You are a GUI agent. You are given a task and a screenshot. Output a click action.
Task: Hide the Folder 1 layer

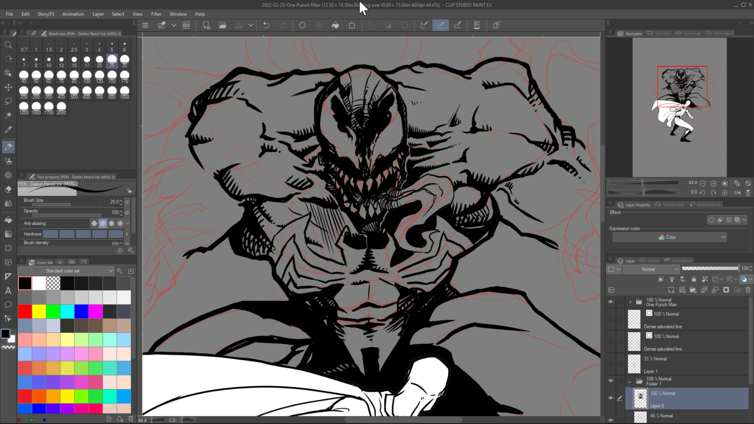(611, 381)
